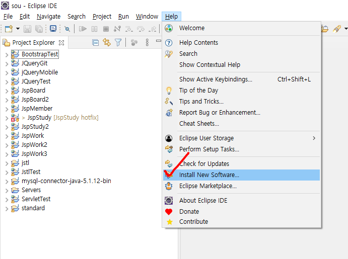
Task: Click the Open Console monitor icon
Action: 53,29
